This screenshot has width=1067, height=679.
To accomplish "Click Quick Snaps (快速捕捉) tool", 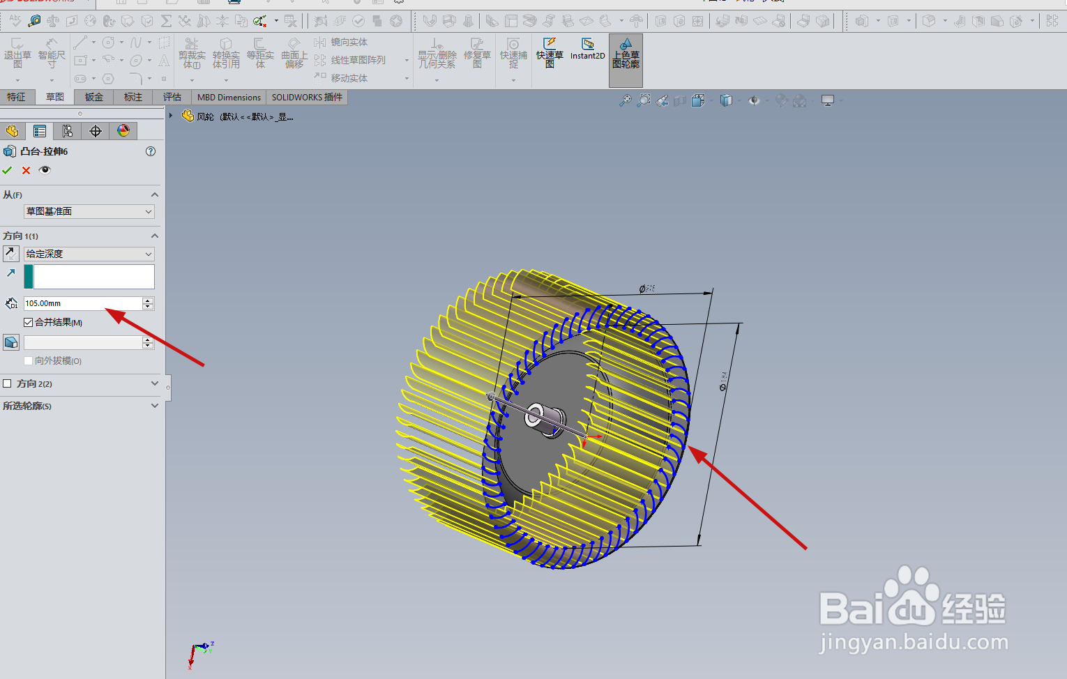I will pyautogui.click(x=513, y=53).
